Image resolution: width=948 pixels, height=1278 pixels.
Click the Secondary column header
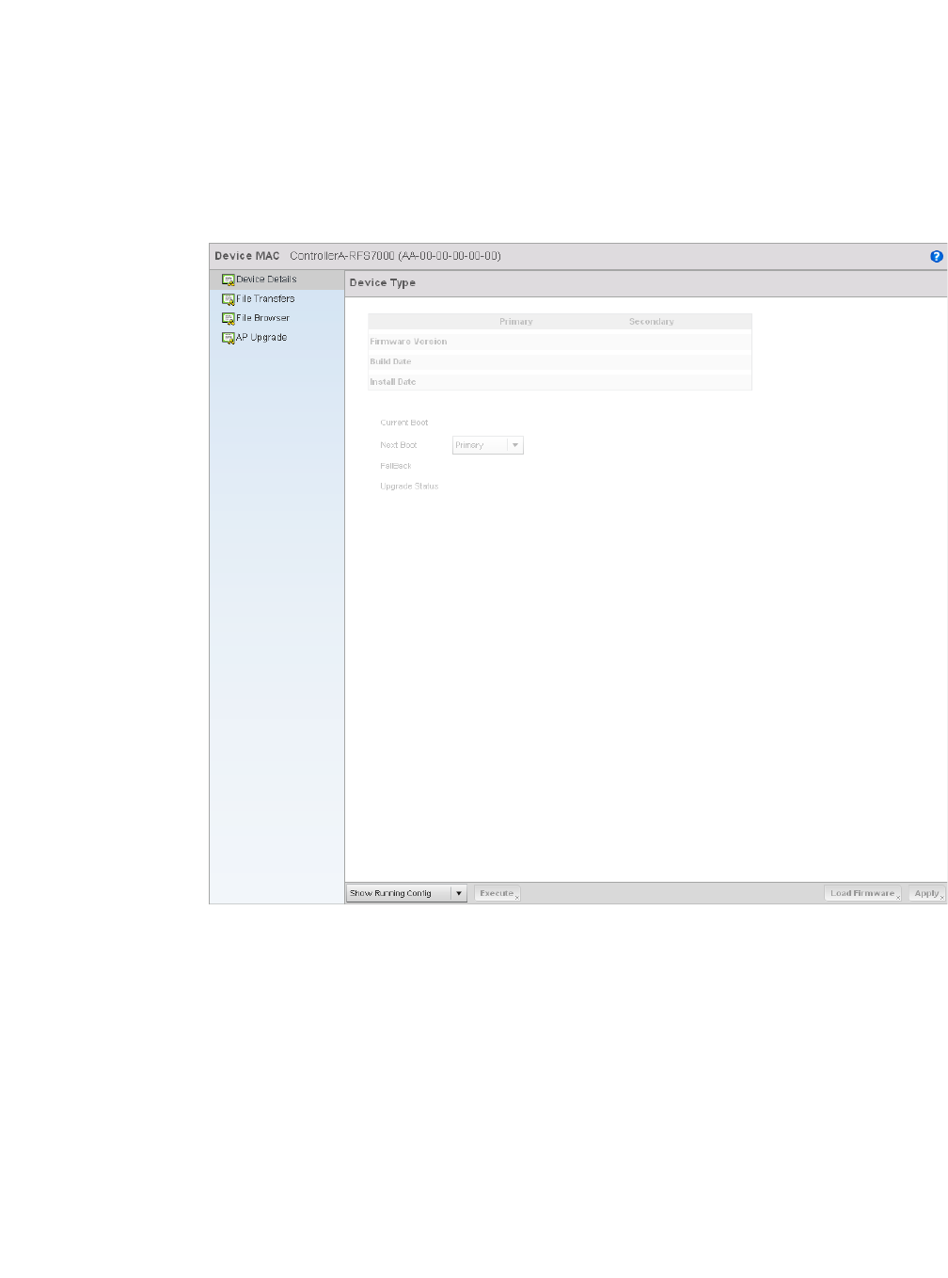click(x=652, y=322)
